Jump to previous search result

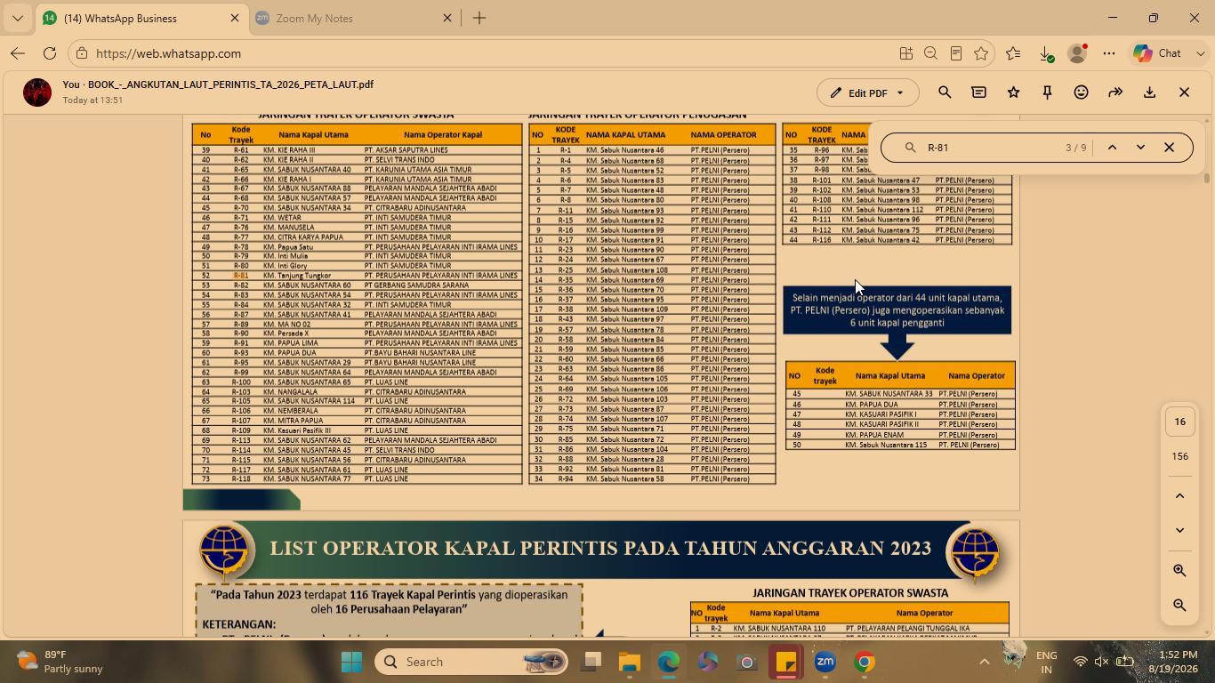pyautogui.click(x=1112, y=148)
